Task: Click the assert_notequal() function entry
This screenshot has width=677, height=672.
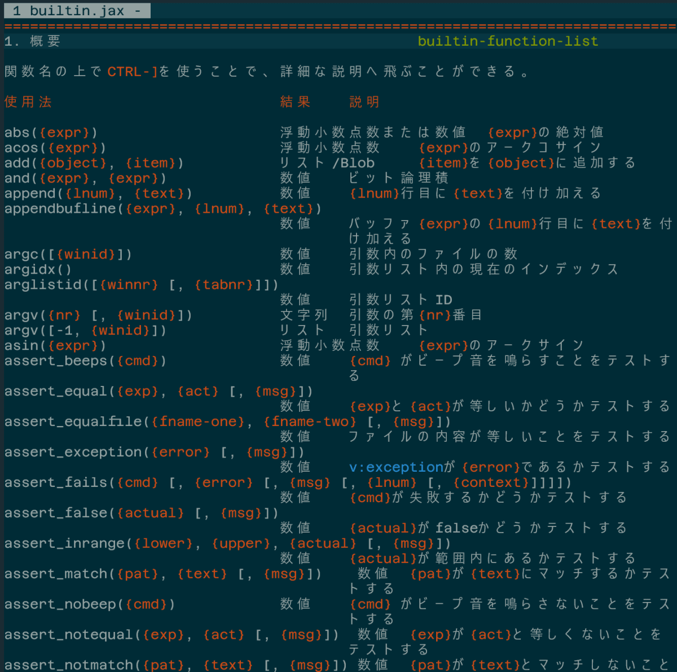Action: pos(172,635)
